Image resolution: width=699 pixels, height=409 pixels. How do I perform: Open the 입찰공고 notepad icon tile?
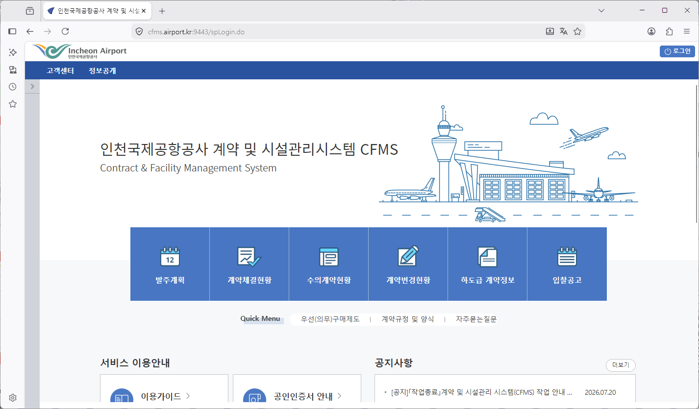pyautogui.click(x=567, y=264)
